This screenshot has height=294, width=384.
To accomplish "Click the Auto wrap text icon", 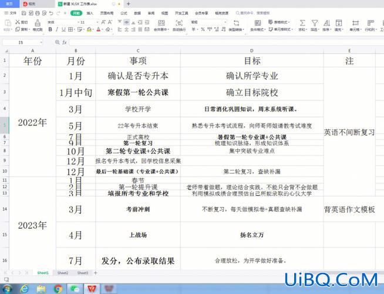I will [179, 23].
